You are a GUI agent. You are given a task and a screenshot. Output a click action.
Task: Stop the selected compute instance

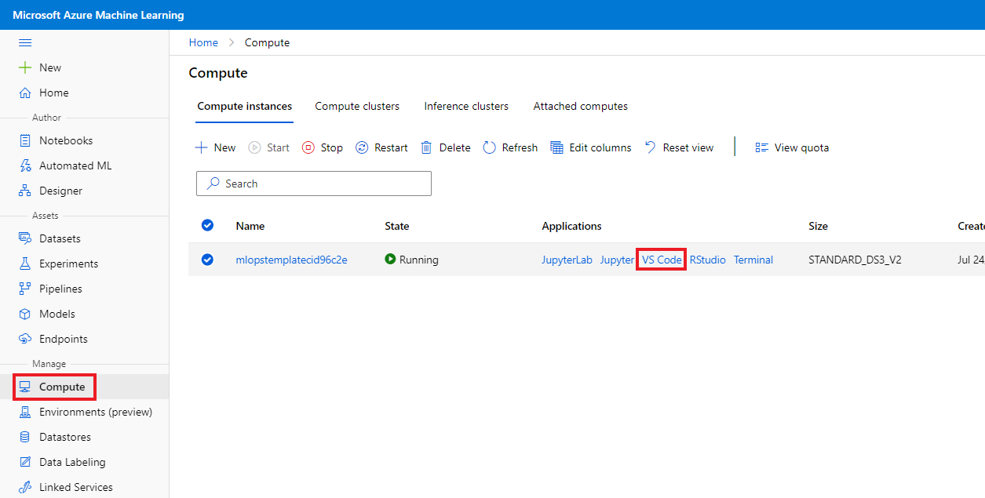323,147
